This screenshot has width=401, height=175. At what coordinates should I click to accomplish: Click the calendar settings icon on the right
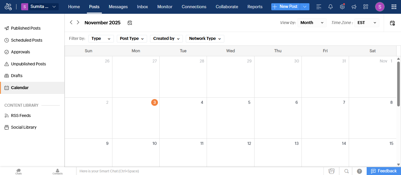click(392, 23)
